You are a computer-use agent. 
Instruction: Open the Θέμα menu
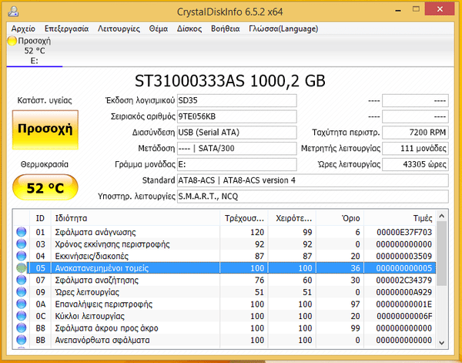[159, 29]
